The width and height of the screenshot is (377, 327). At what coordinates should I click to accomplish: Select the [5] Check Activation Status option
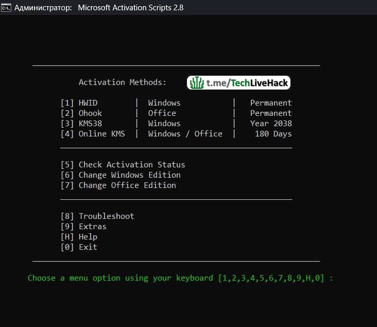tap(123, 165)
